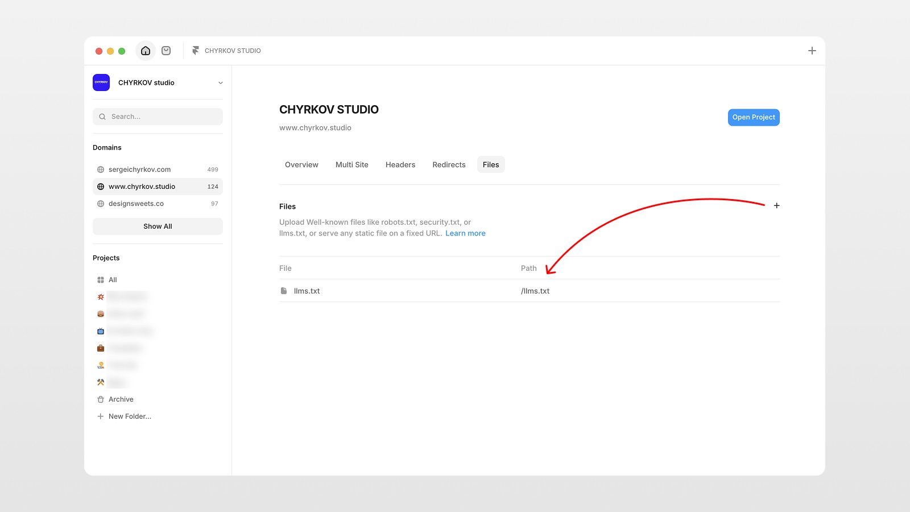Click the www.chyrkov.studio URL under title
910x512 pixels.
315,128
